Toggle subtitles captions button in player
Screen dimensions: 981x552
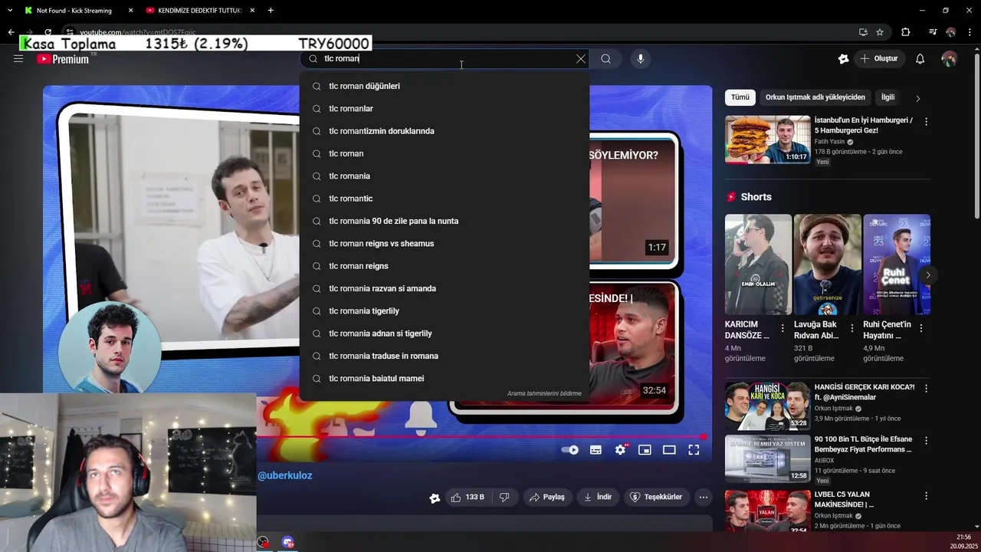[x=595, y=450]
